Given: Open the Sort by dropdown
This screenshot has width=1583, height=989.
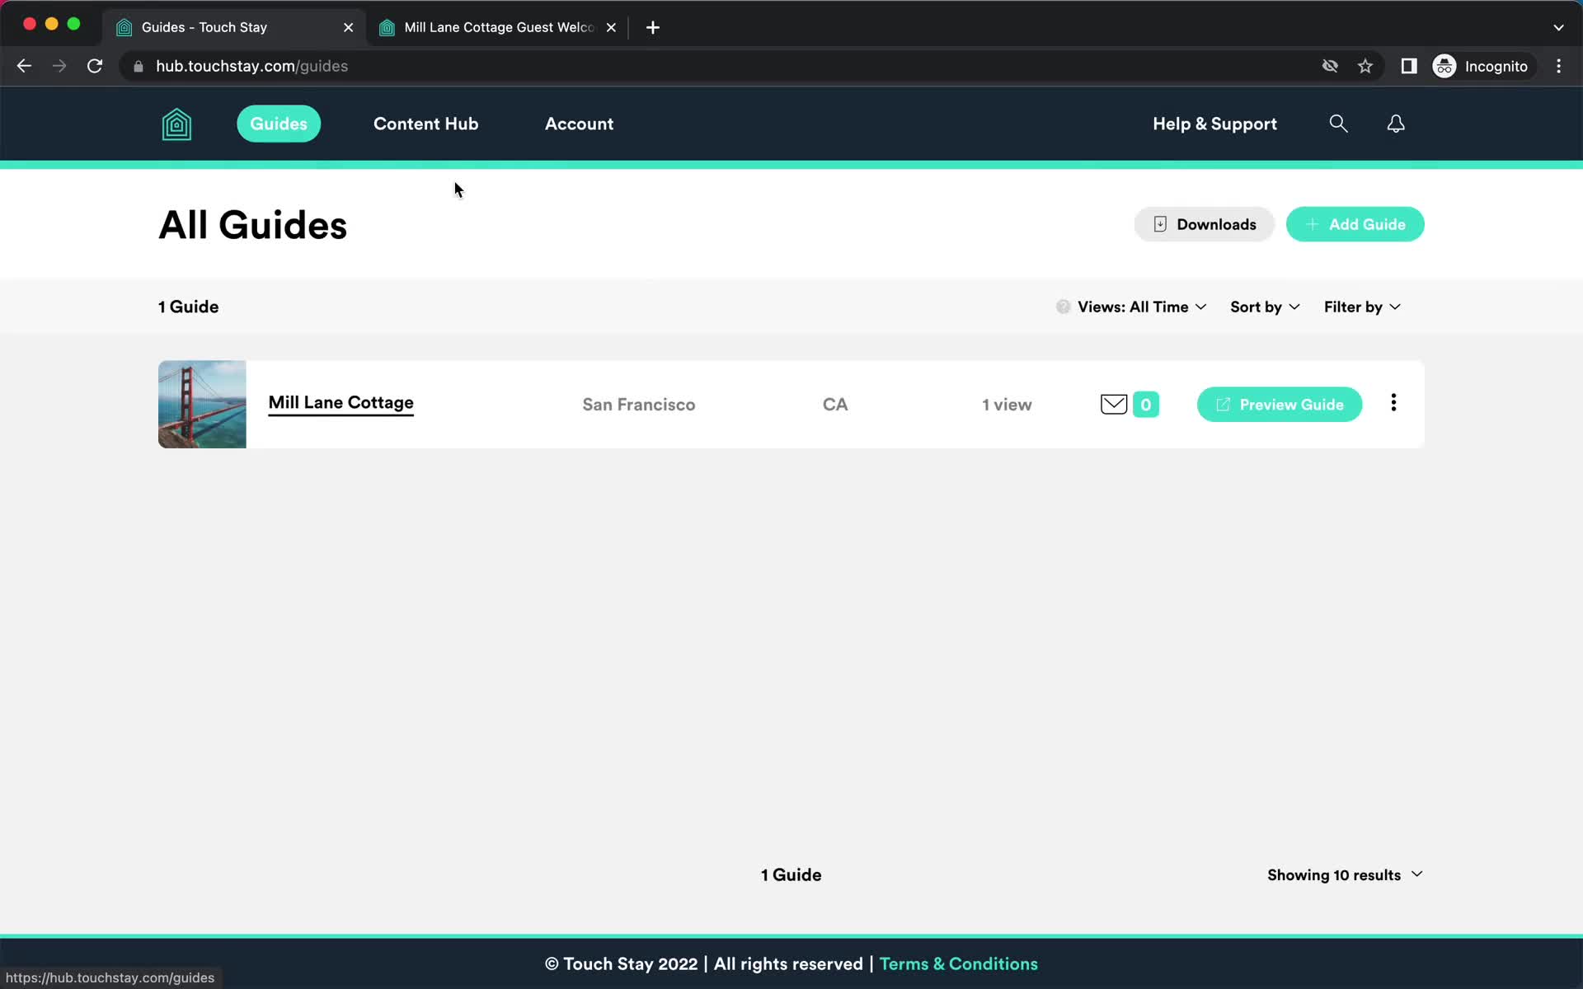Looking at the screenshot, I should 1263,307.
